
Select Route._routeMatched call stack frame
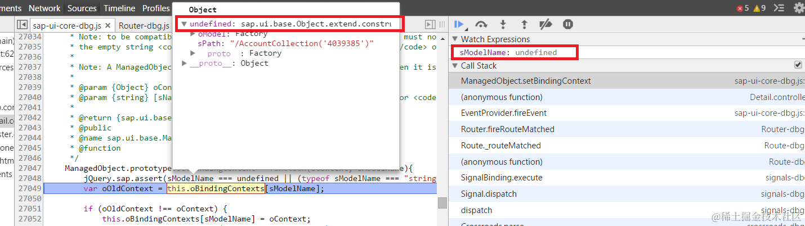(x=627, y=146)
